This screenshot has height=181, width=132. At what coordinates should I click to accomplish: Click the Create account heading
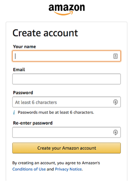click(x=45, y=33)
